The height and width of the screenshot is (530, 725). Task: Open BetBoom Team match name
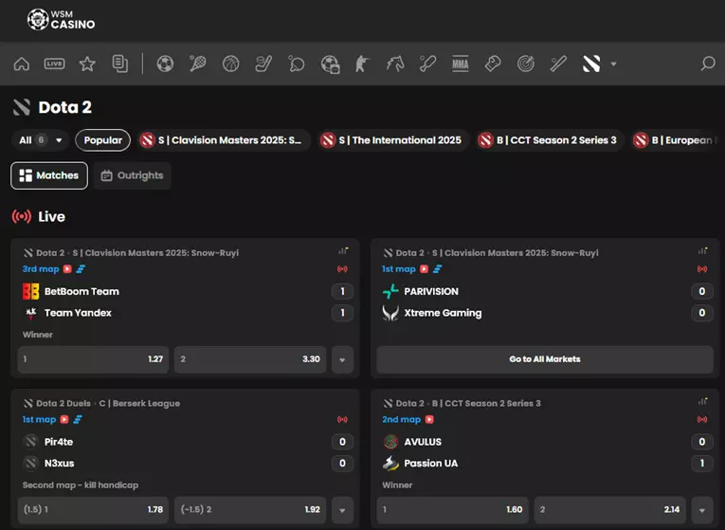(x=82, y=291)
